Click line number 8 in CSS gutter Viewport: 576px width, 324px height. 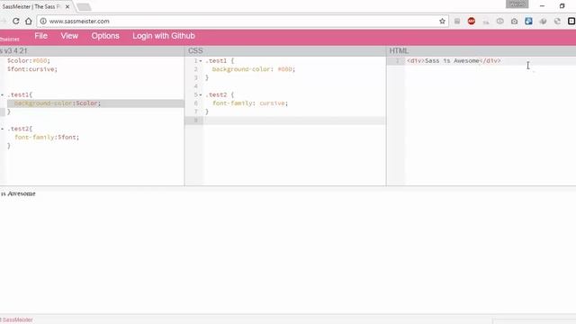[x=196, y=120]
